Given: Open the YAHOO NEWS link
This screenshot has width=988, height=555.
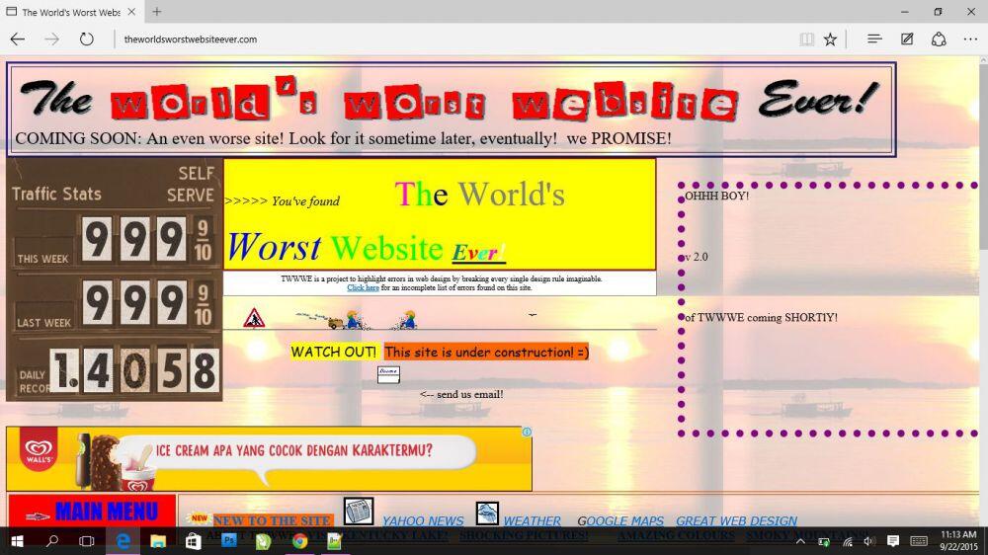Looking at the screenshot, I should (423, 521).
